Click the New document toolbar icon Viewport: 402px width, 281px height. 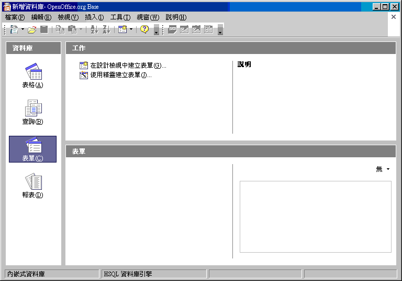tap(14, 29)
